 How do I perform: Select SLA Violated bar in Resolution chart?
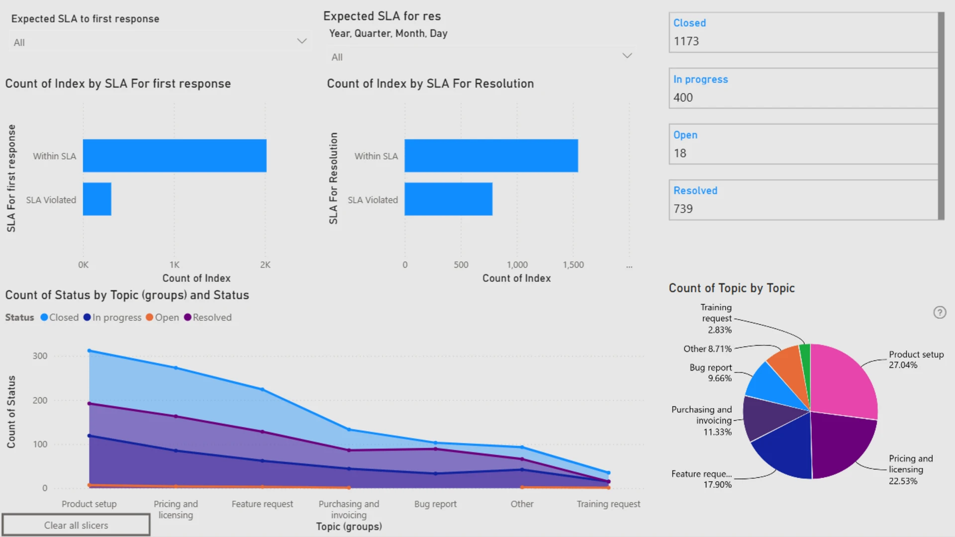[x=449, y=199]
